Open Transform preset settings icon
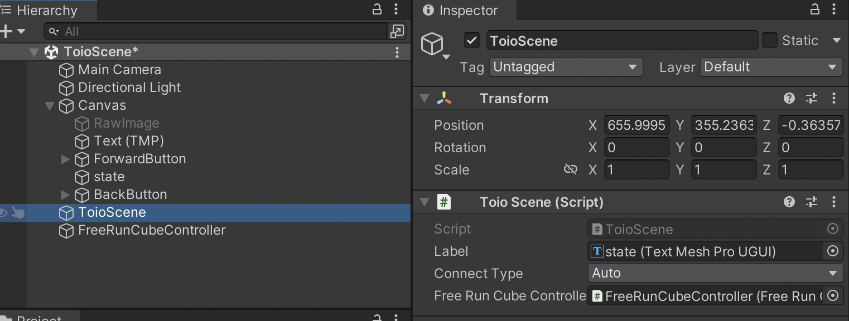The width and height of the screenshot is (849, 321). 812,99
